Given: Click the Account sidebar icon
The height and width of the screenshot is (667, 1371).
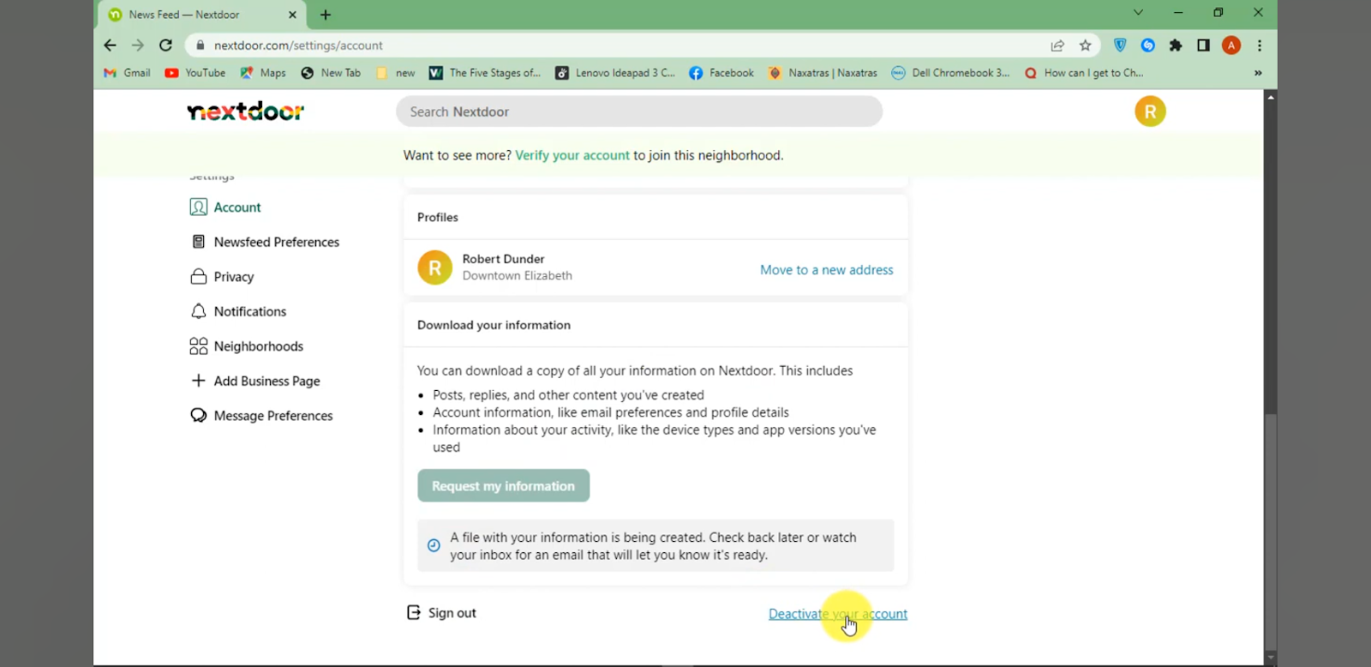Looking at the screenshot, I should tap(199, 207).
